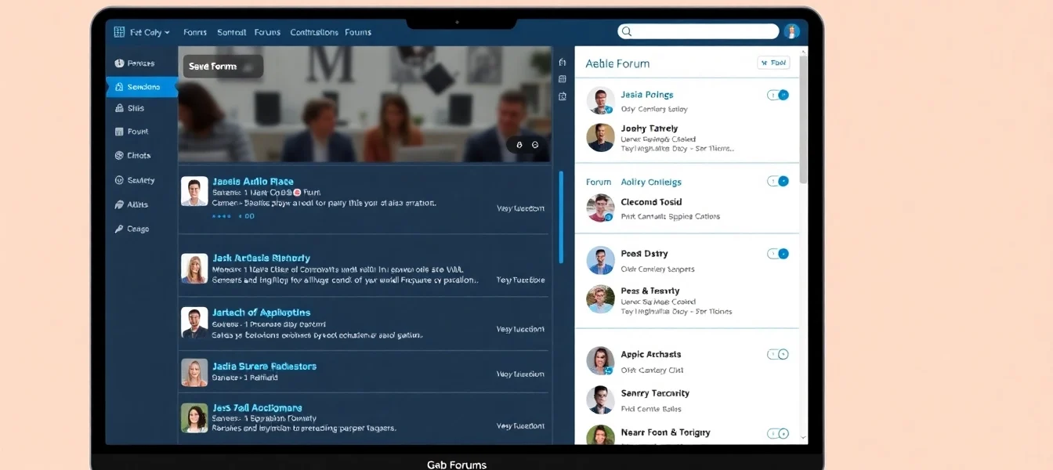Open the Jaesis Aulio Place post title
Image resolution: width=1053 pixels, height=470 pixels.
pyautogui.click(x=252, y=182)
